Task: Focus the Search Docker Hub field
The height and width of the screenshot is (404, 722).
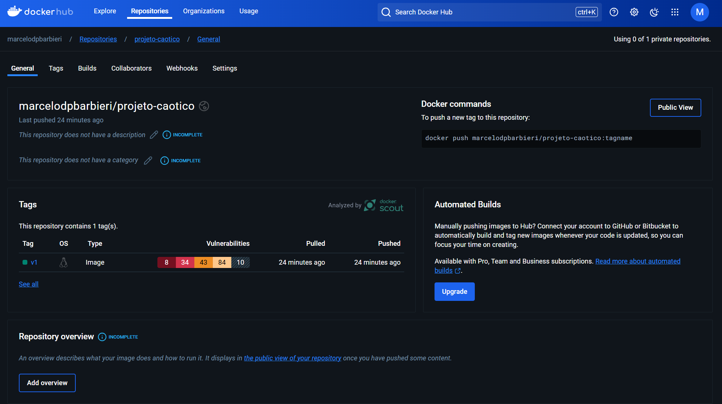Action: click(x=480, y=12)
